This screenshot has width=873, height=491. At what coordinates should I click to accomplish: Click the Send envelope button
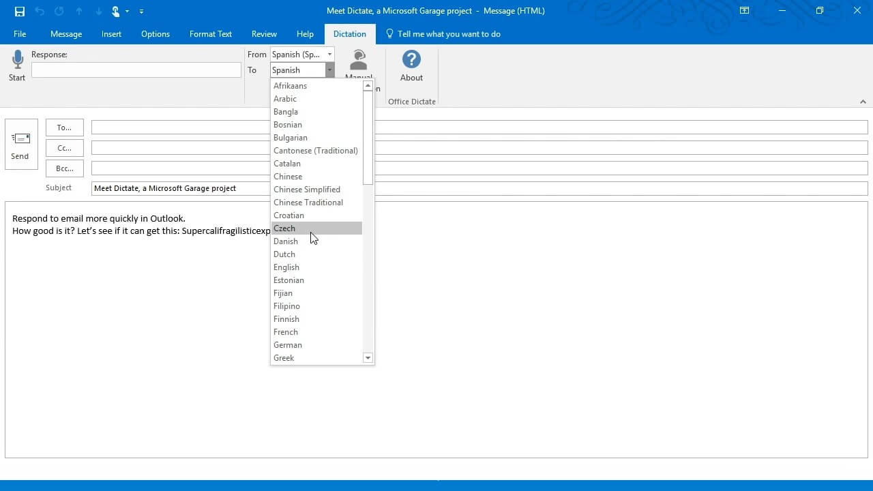[21, 145]
